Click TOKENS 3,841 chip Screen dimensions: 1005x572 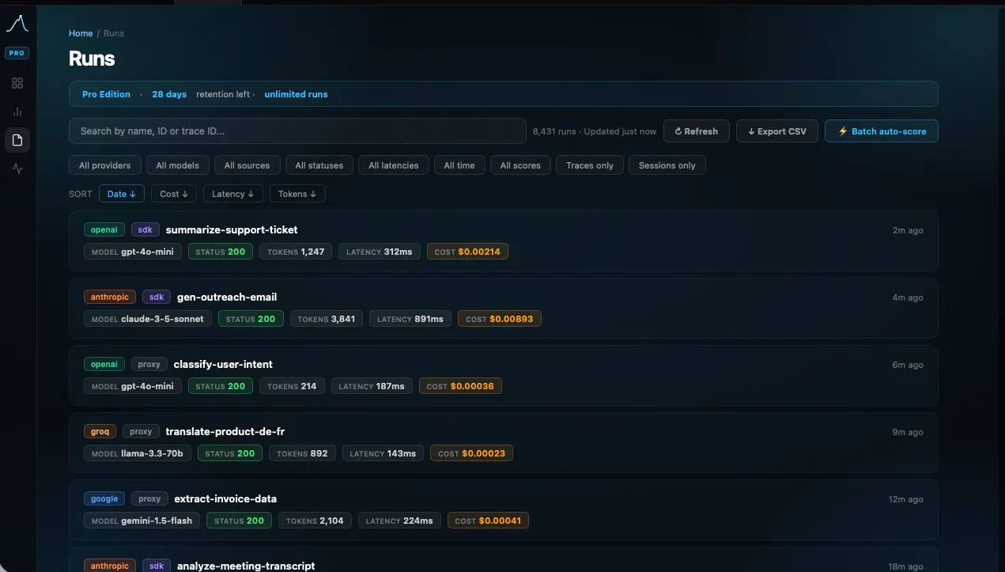(x=327, y=319)
